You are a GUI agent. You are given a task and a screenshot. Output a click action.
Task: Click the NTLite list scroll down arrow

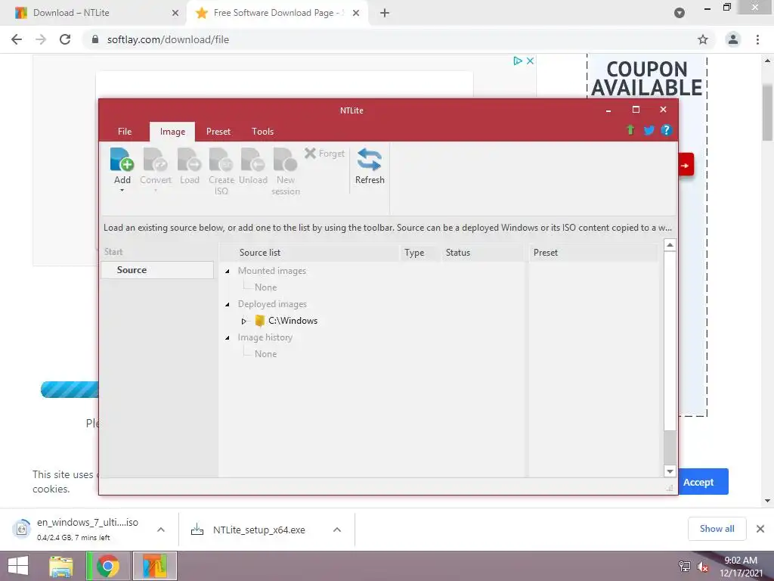(x=670, y=471)
